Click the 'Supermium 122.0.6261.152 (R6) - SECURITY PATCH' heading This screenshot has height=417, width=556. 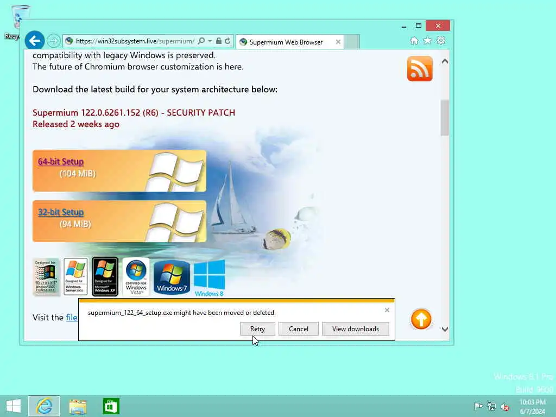pos(134,113)
